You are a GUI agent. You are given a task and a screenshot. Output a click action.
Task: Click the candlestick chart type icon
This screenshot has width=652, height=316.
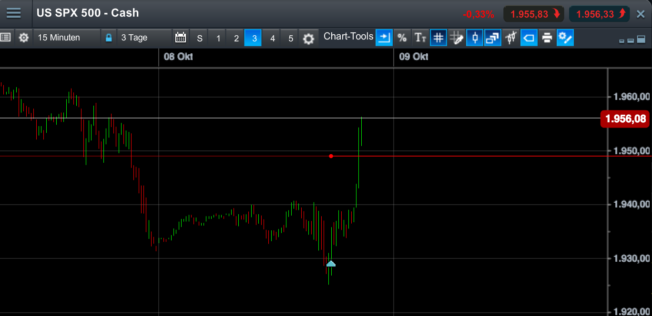[x=475, y=38]
